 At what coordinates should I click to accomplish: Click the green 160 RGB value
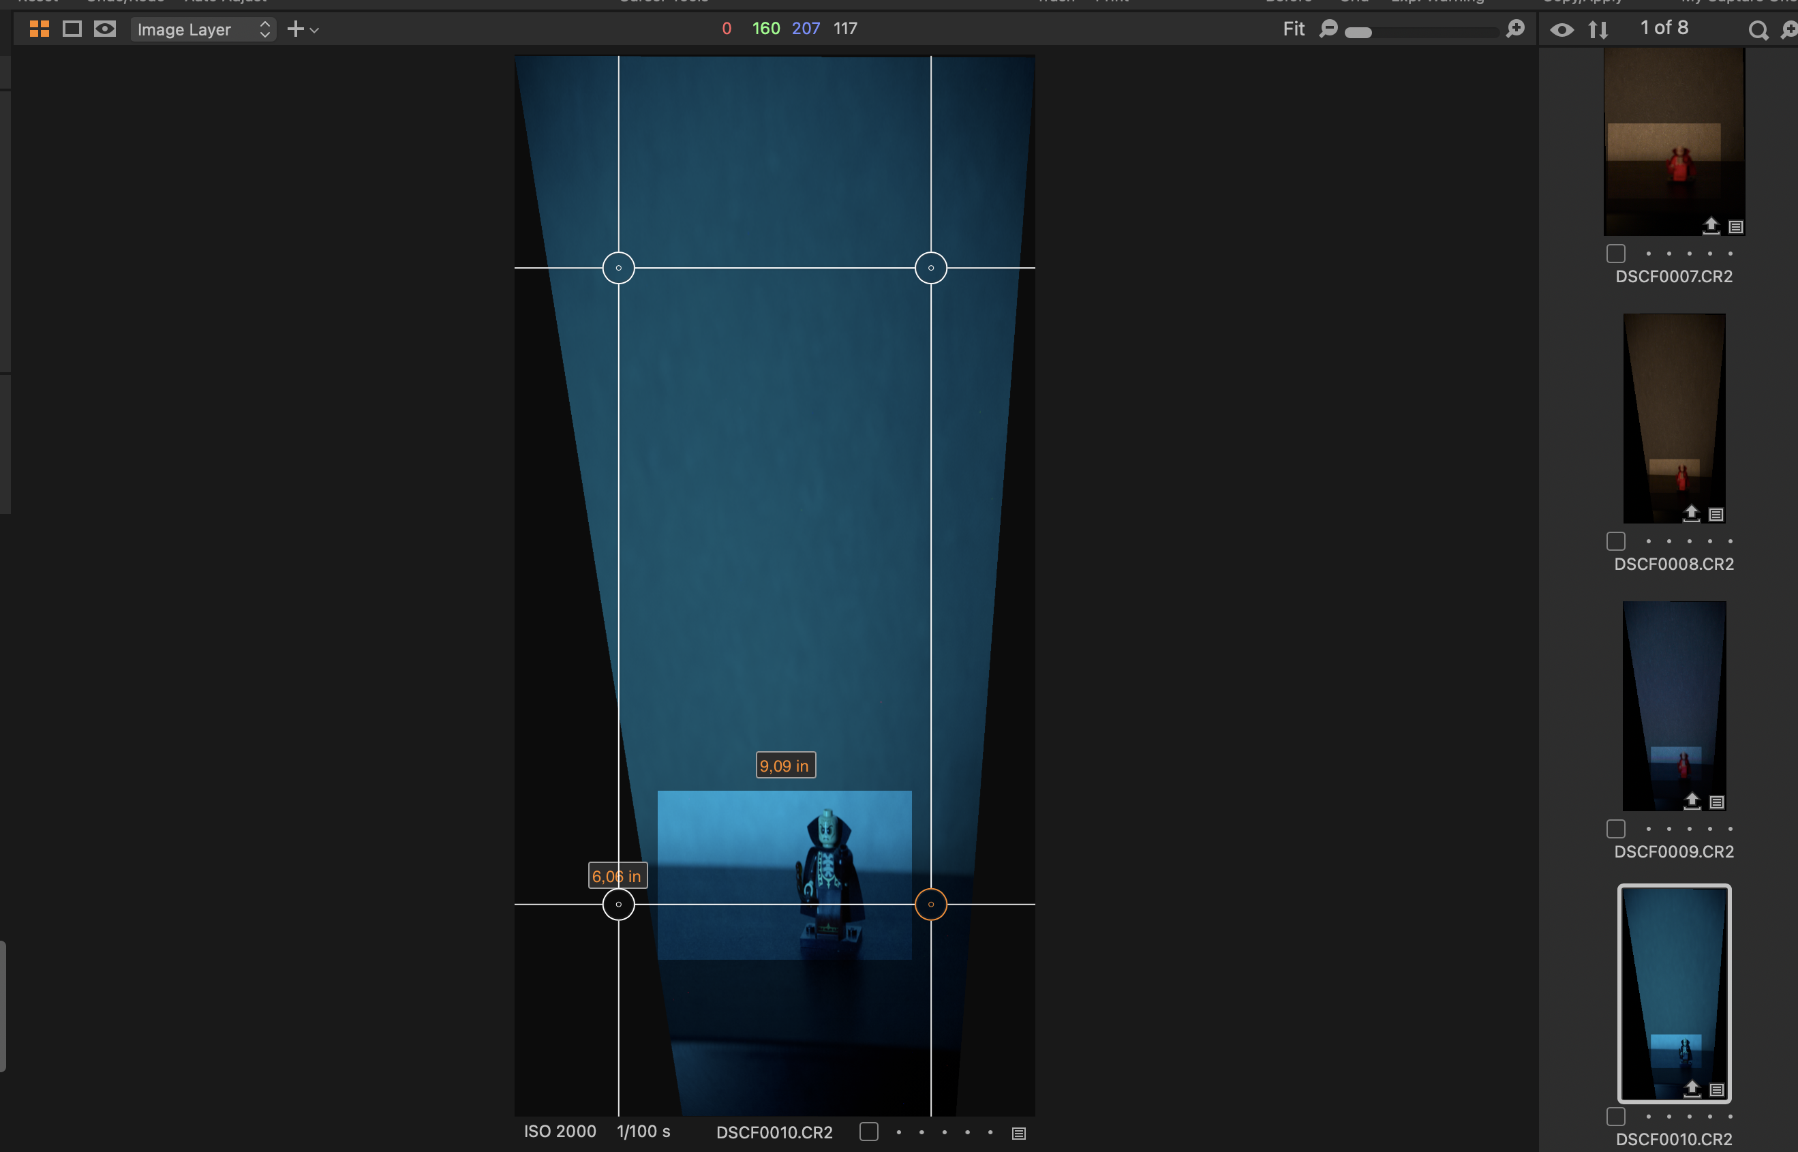(766, 29)
